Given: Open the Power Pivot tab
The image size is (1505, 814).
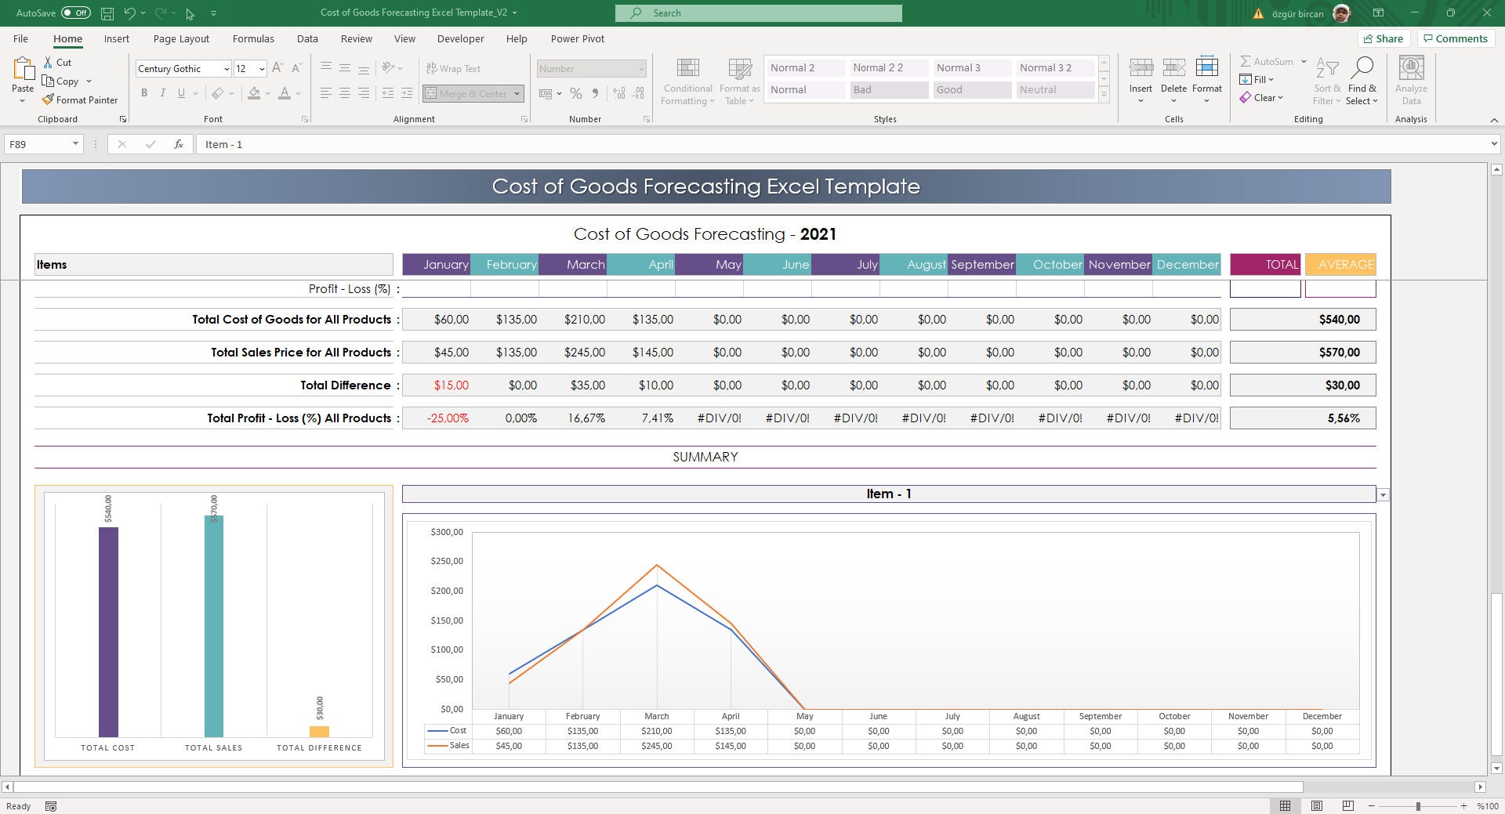Looking at the screenshot, I should pyautogui.click(x=578, y=38).
